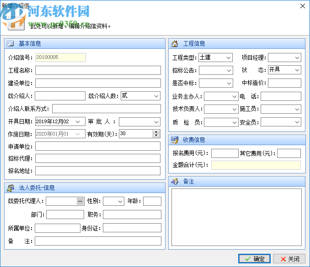The width and height of the screenshot is (310, 267).
Task: Expand the 审批人 dropdown
Action: [139, 122]
